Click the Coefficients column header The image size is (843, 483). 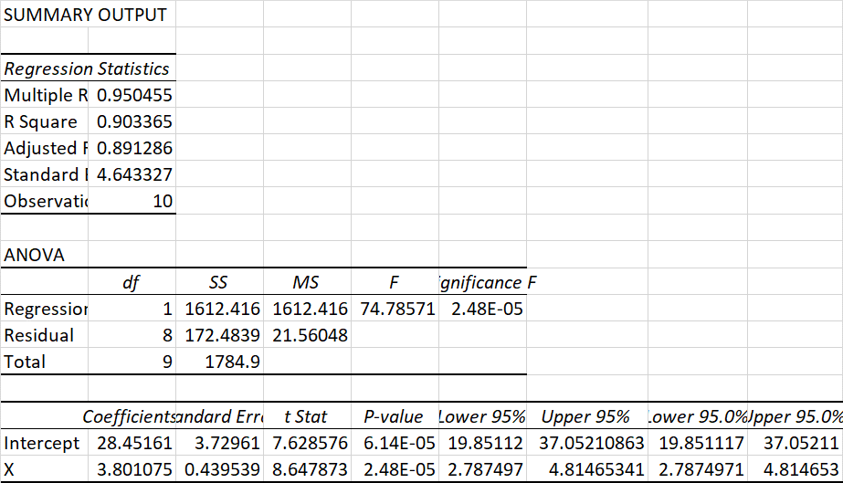pos(129,416)
